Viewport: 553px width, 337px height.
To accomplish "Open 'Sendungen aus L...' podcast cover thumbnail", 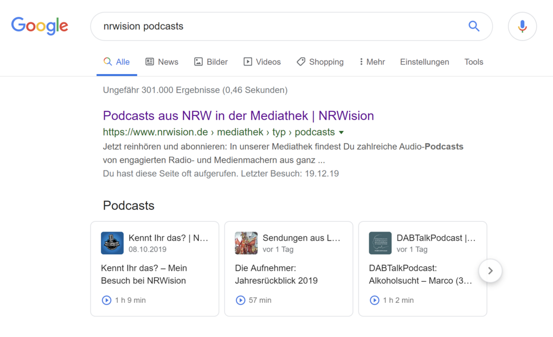I will [246, 243].
